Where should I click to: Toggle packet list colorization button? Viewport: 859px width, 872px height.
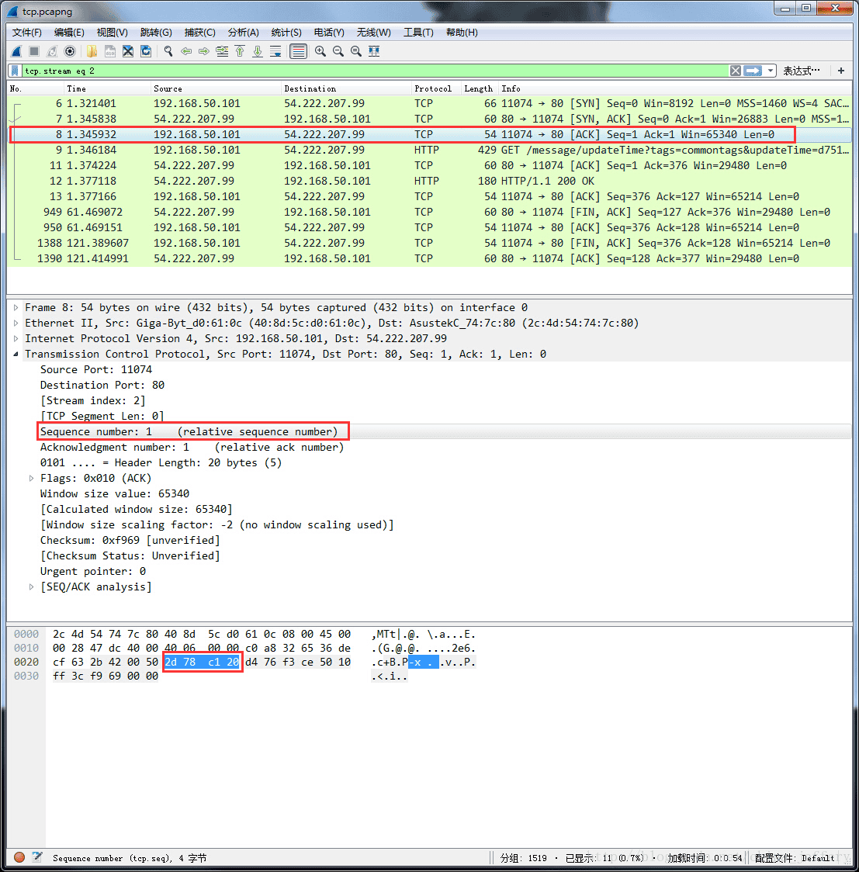click(x=298, y=51)
